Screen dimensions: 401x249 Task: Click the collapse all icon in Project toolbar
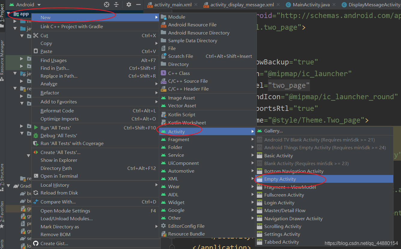click(x=116, y=4)
